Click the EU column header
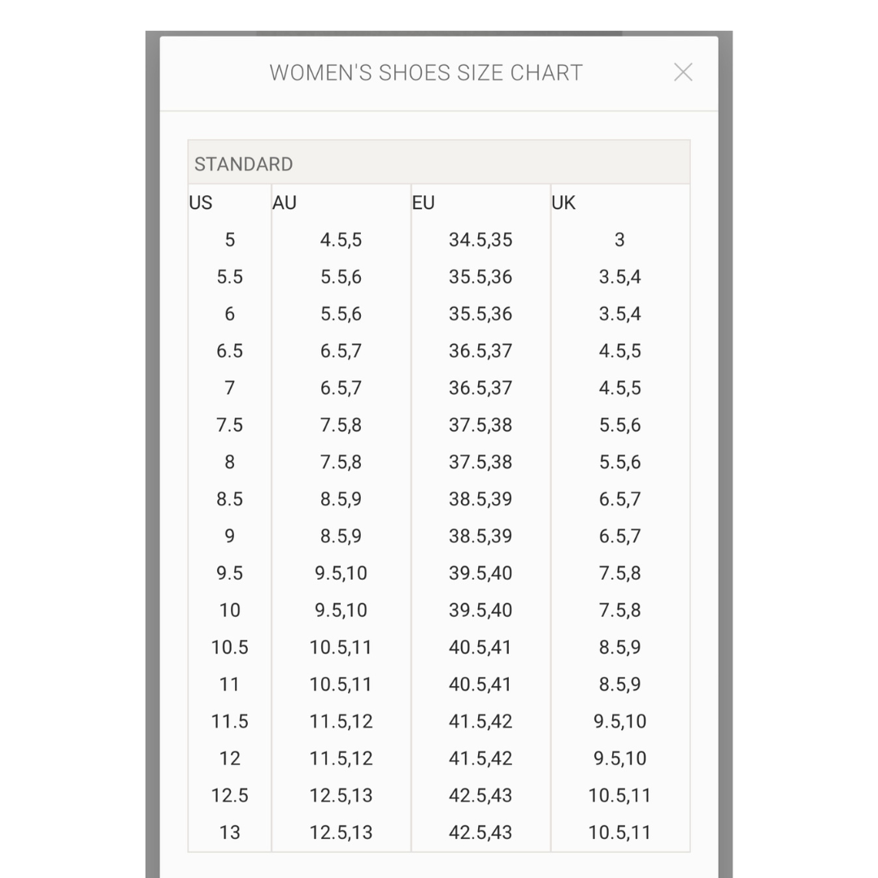The width and height of the screenshot is (878, 878). point(424,202)
